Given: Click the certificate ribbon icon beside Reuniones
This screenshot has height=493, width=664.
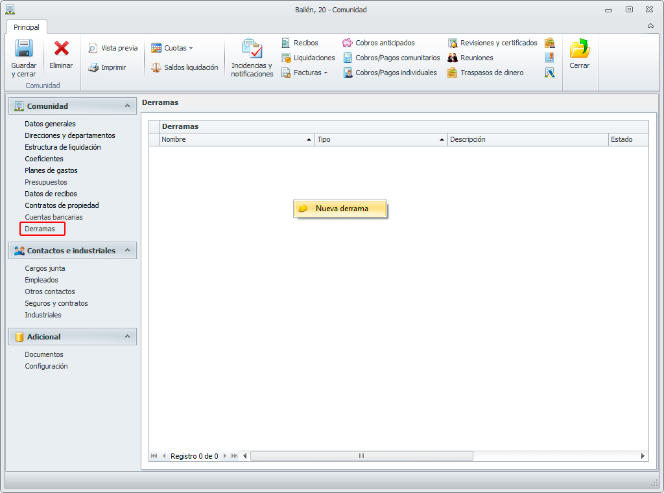Looking at the screenshot, I should (550, 58).
